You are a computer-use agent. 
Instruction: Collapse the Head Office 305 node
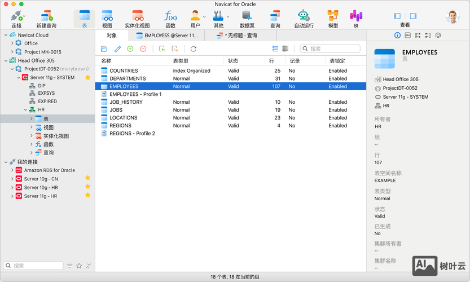click(6, 60)
